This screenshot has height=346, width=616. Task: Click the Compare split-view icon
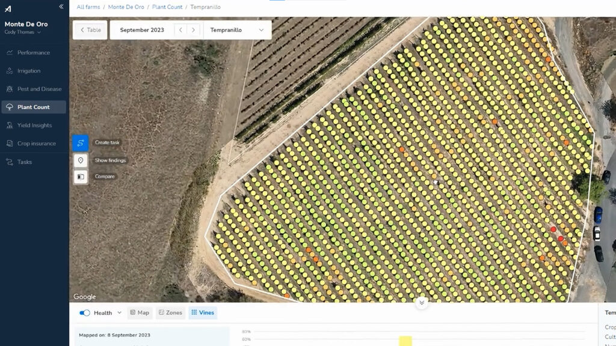(81, 177)
